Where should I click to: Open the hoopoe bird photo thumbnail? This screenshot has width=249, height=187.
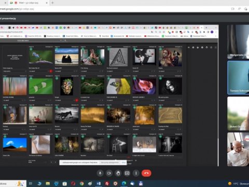(x=15, y=115)
